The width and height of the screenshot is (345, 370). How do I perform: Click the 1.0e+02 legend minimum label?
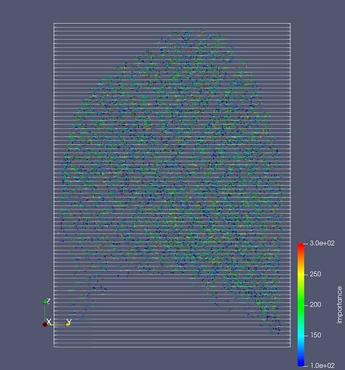click(322, 366)
